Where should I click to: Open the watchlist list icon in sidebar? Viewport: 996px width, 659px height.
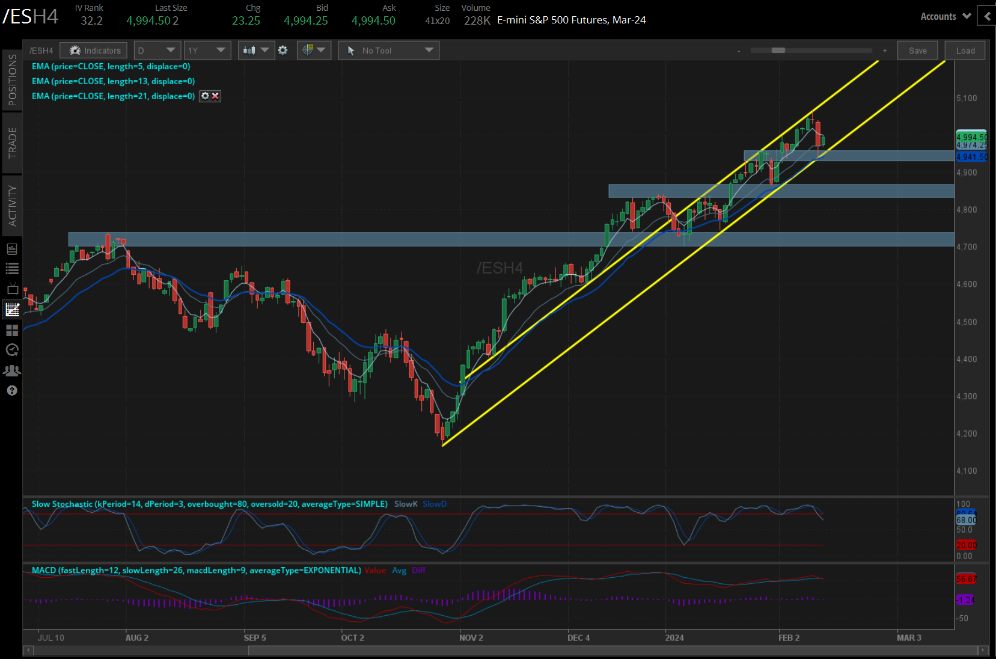(12, 269)
